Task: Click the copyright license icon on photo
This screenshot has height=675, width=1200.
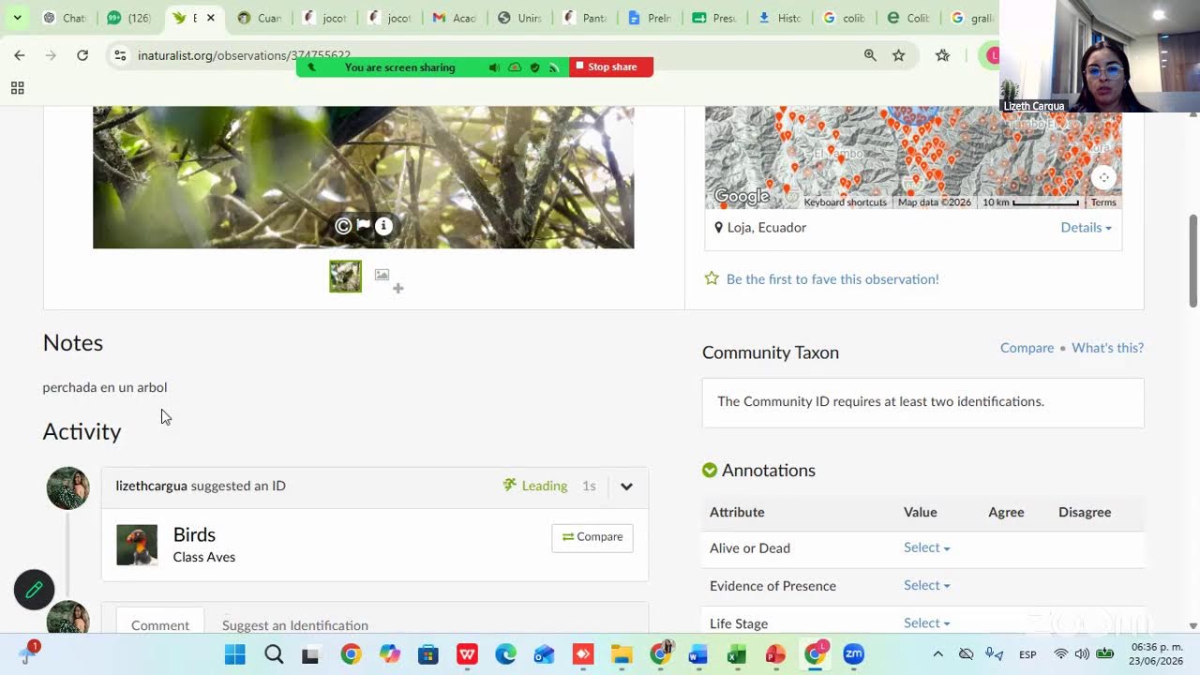Action: tap(343, 225)
